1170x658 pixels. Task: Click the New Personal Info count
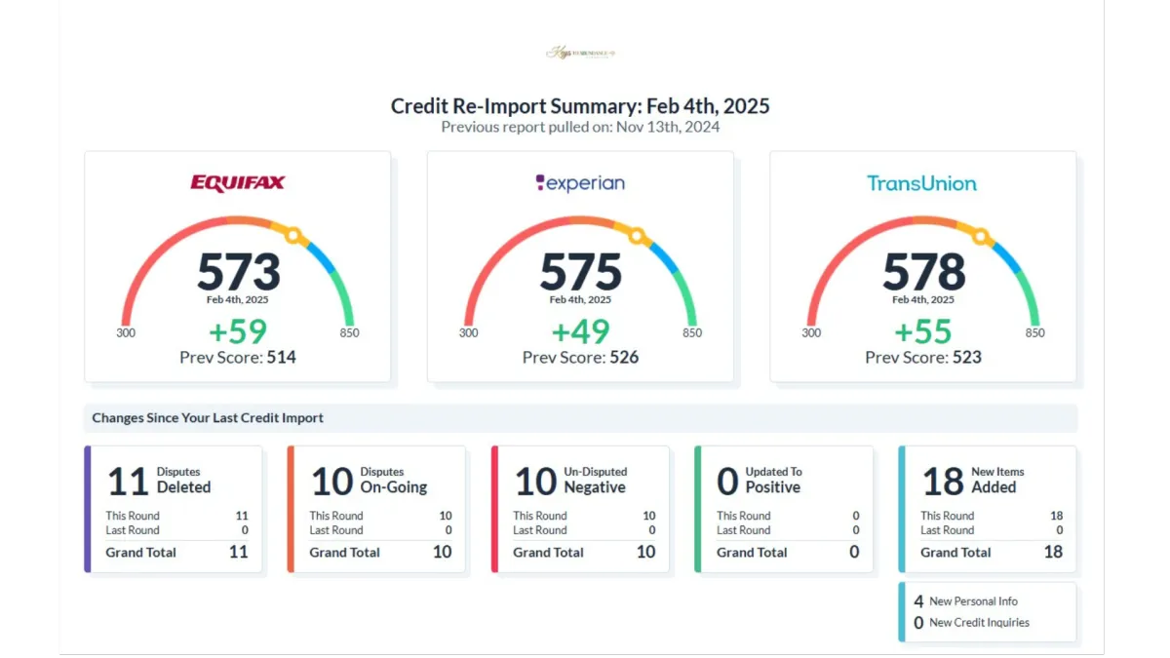click(918, 601)
